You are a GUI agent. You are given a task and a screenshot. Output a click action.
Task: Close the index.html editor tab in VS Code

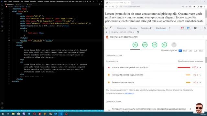(x=14, y=4)
